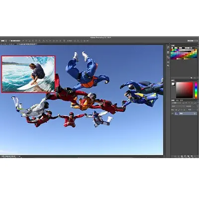Click Align vertical centers in the options bar
The image size is (199, 199).
[x=26, y=41]
